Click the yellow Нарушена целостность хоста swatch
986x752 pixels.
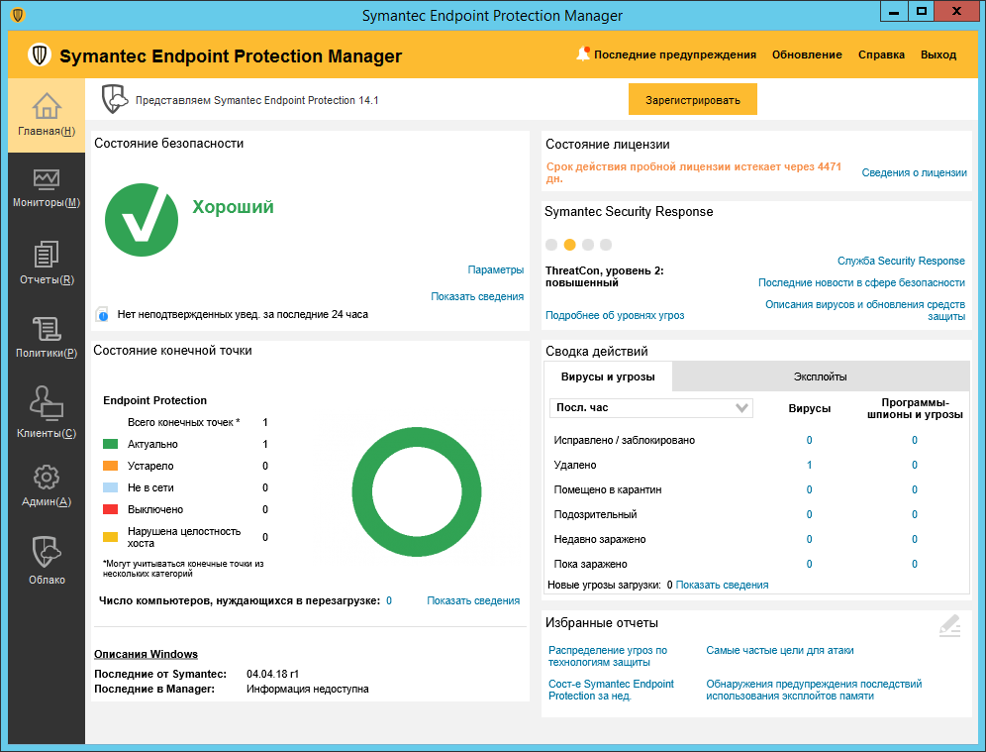[x=110, y=537]
